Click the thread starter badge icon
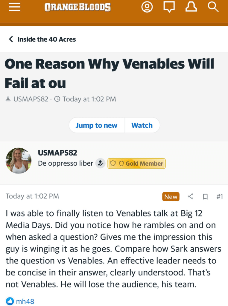Viewport: 228px width, 306px height. click(x=101, y=164)
